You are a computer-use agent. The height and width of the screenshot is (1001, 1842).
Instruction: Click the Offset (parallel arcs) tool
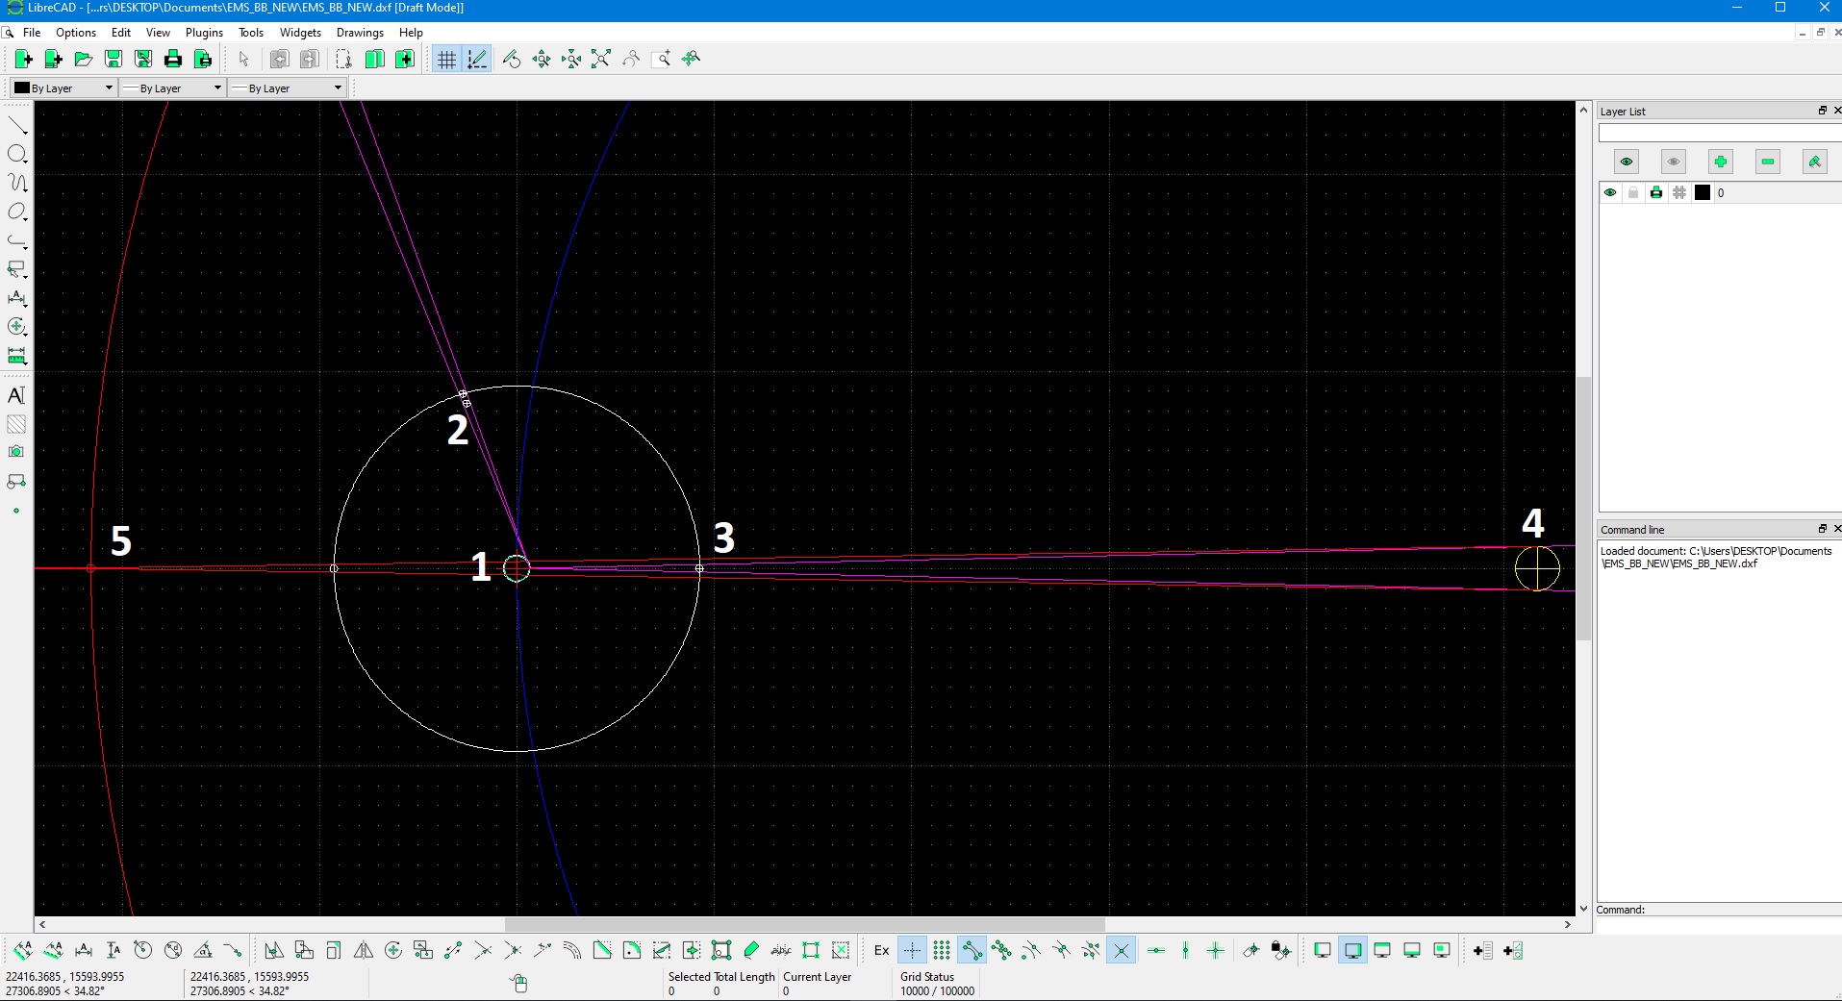[x=572, y=951]
